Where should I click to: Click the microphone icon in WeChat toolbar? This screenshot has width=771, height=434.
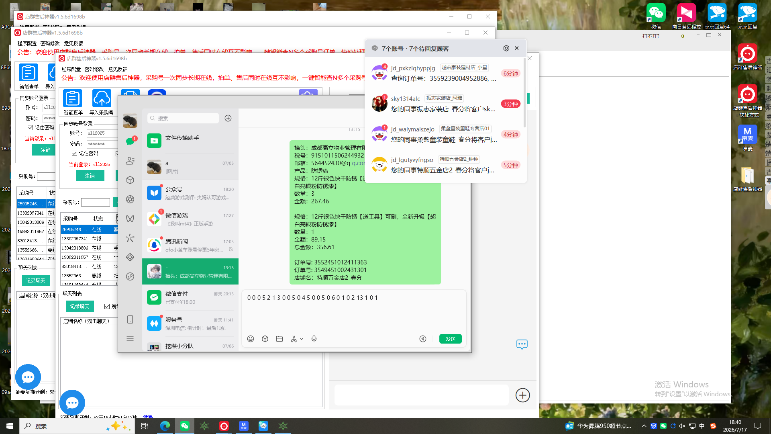pos(314,339)
